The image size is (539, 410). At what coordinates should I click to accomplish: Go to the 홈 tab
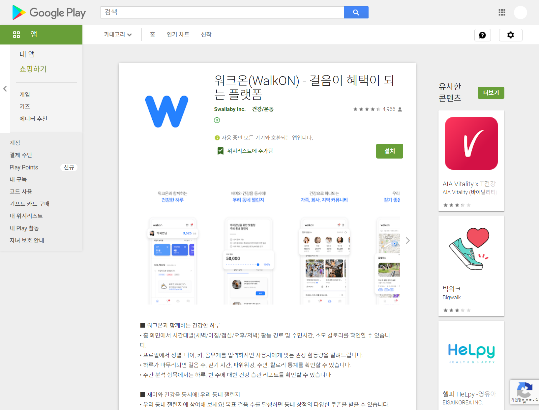152,35
